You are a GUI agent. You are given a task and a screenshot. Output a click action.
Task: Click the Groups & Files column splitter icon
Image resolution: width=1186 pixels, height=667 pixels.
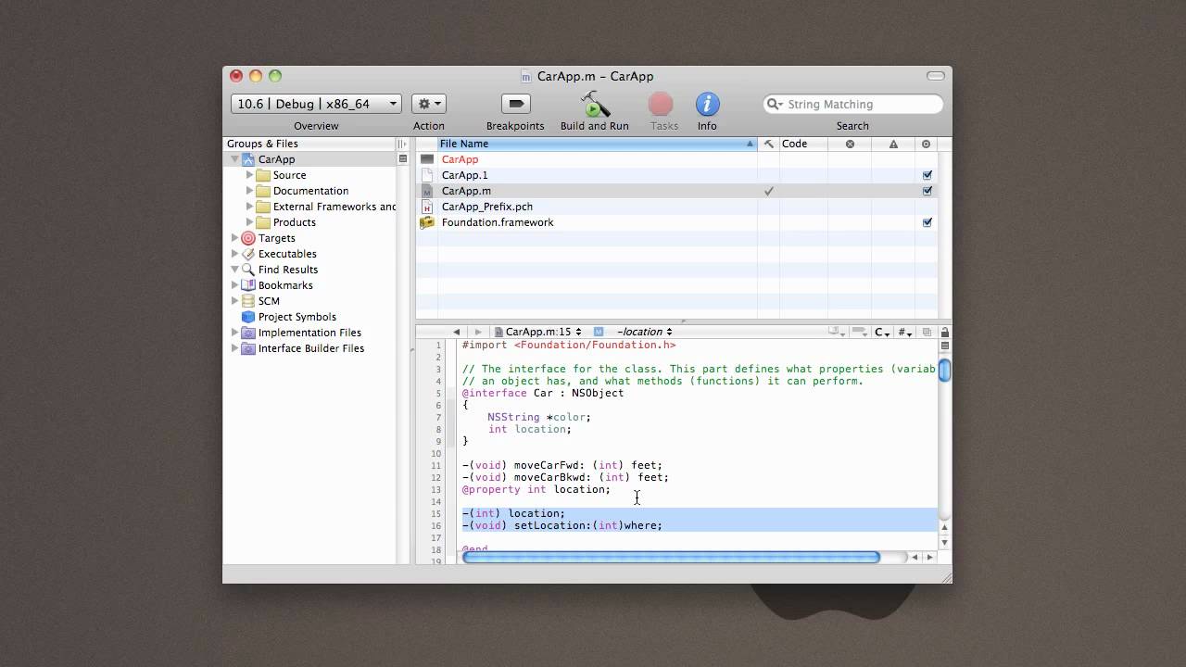tap(402, 144)
